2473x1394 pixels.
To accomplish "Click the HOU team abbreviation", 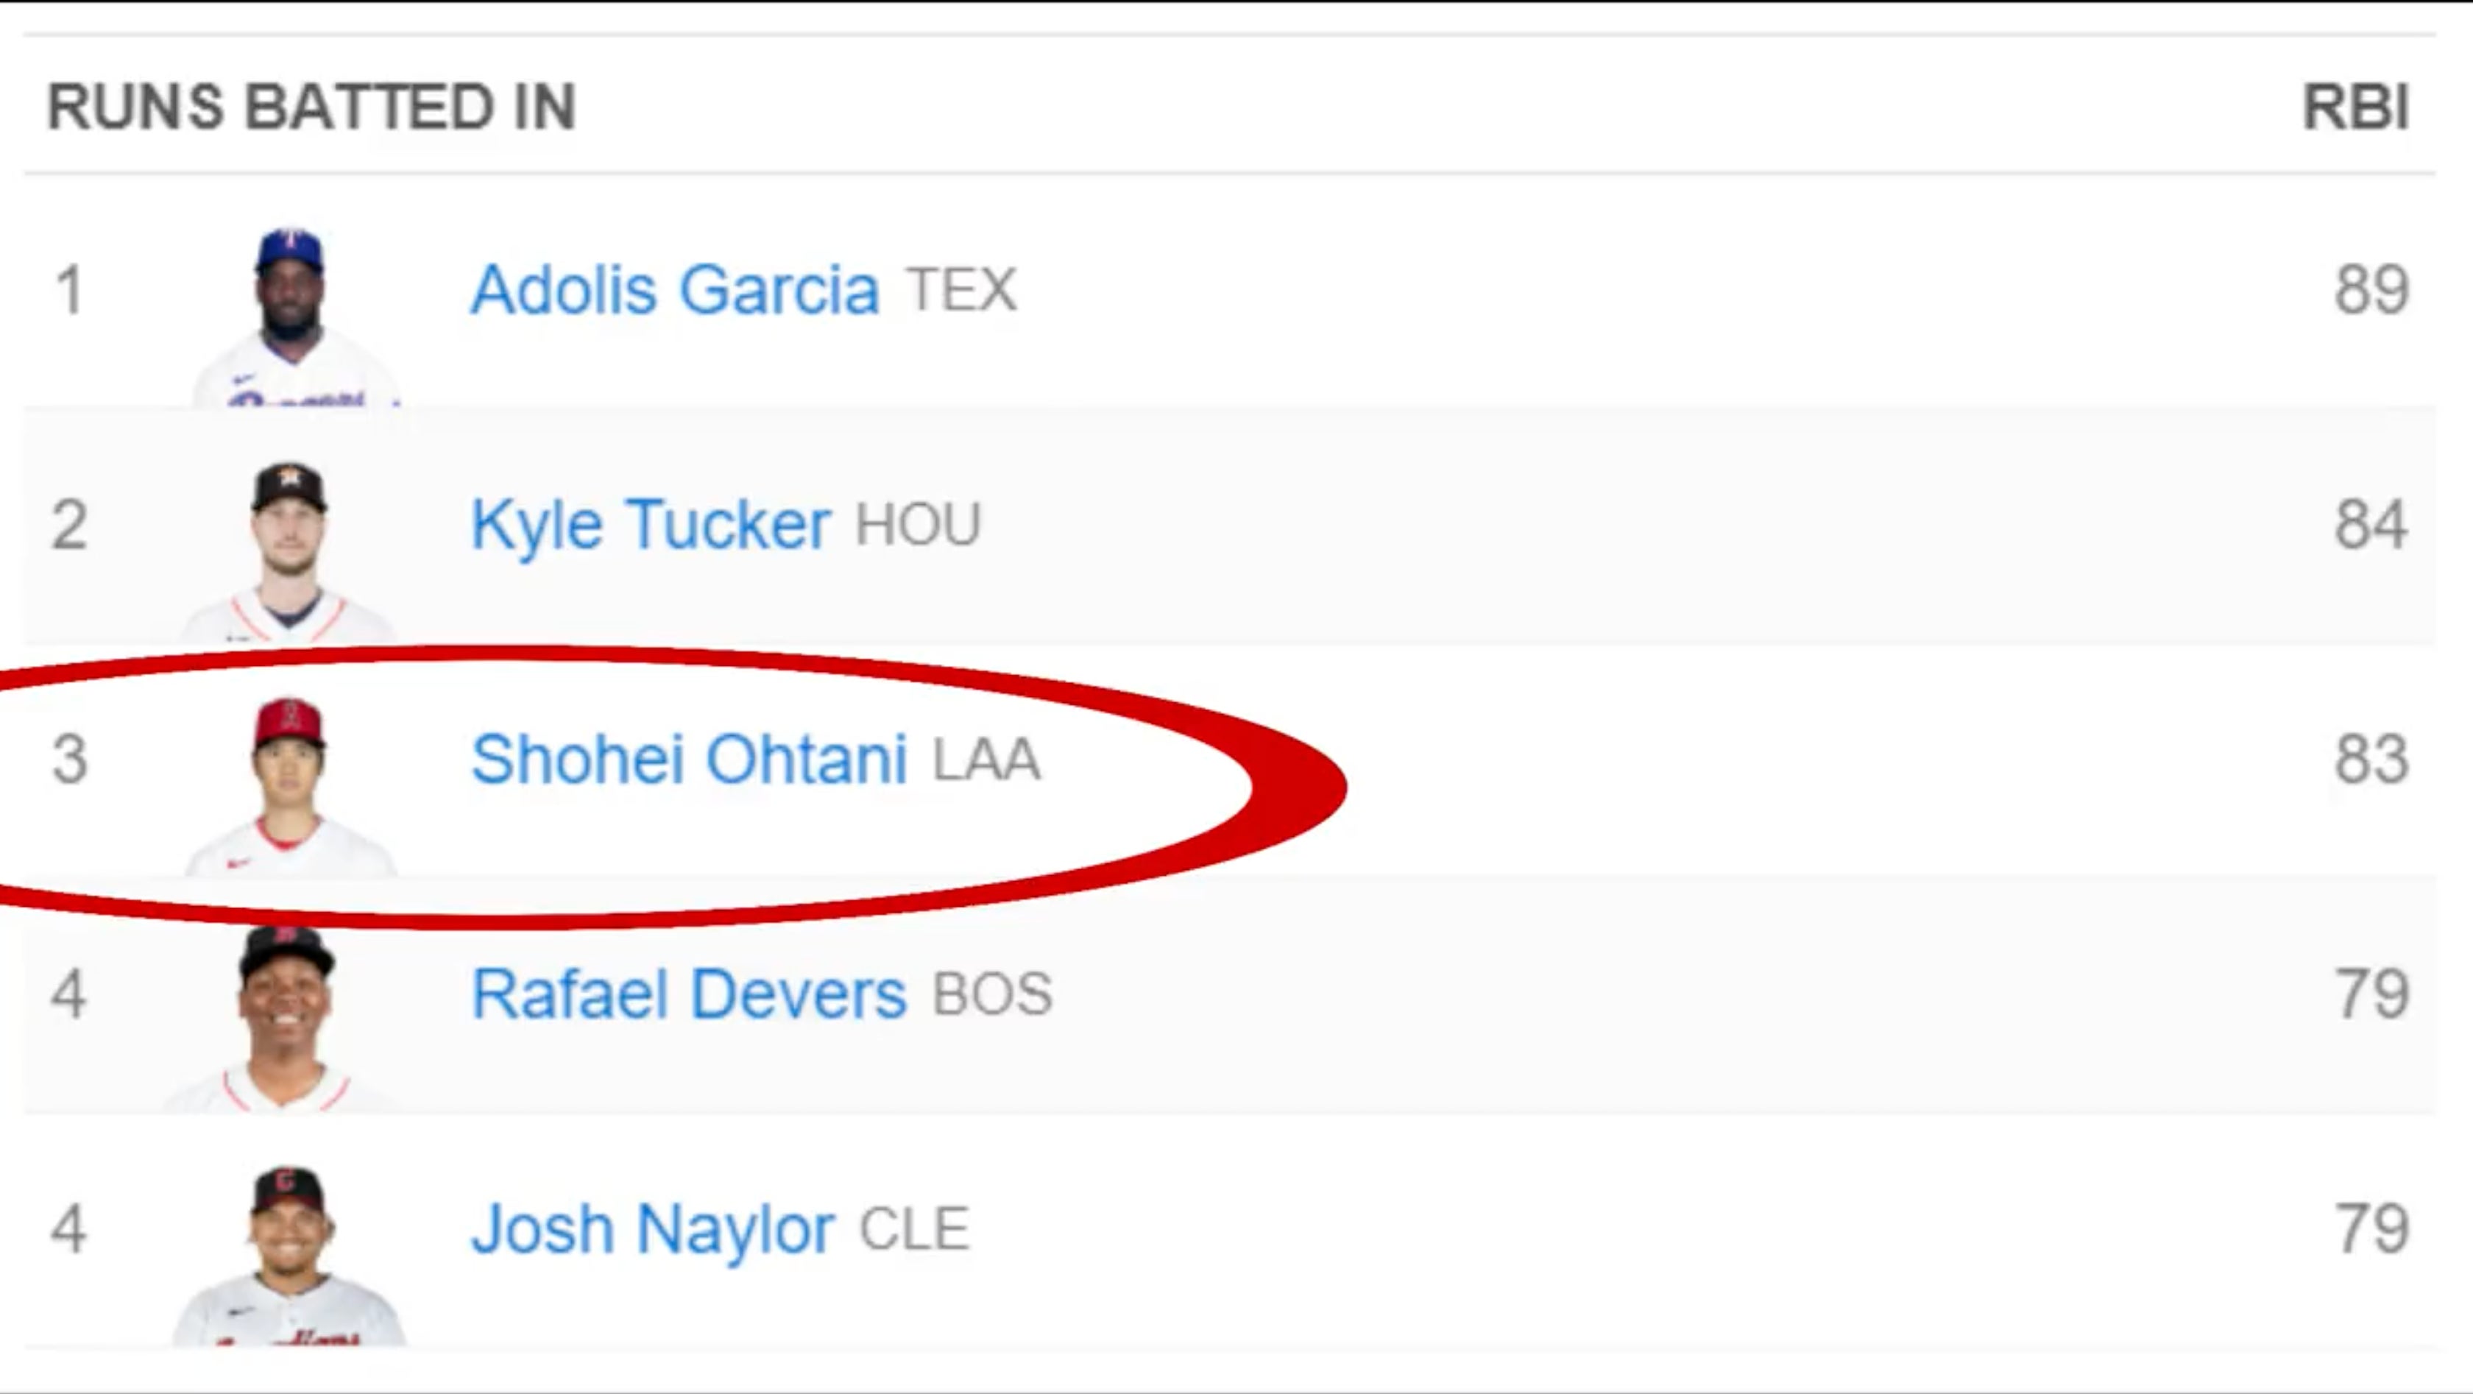I will click(918, 526).
